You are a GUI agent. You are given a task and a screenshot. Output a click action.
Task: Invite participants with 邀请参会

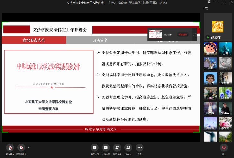pyautogui.click(x=117, y=148)
